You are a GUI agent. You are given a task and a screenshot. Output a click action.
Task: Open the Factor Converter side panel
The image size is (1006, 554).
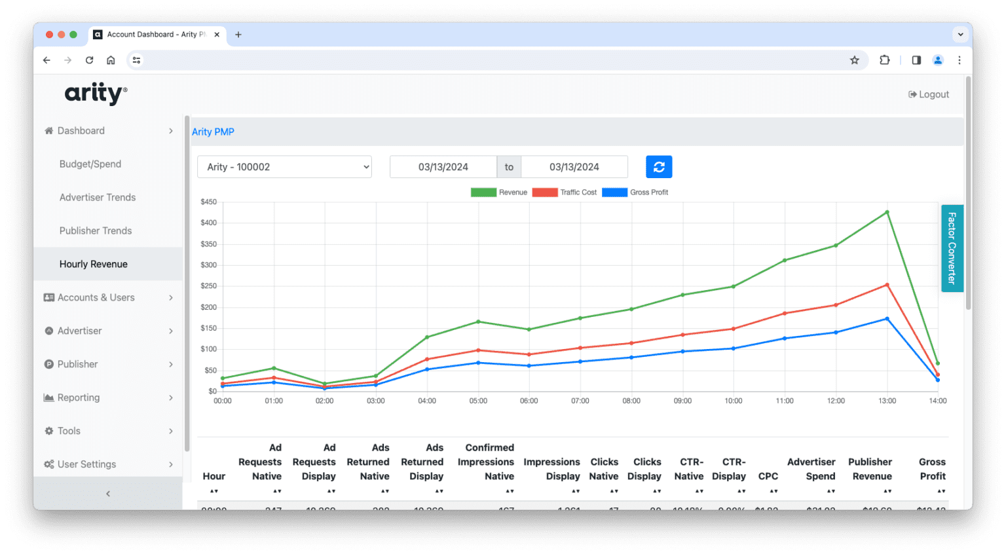point(952,248)
